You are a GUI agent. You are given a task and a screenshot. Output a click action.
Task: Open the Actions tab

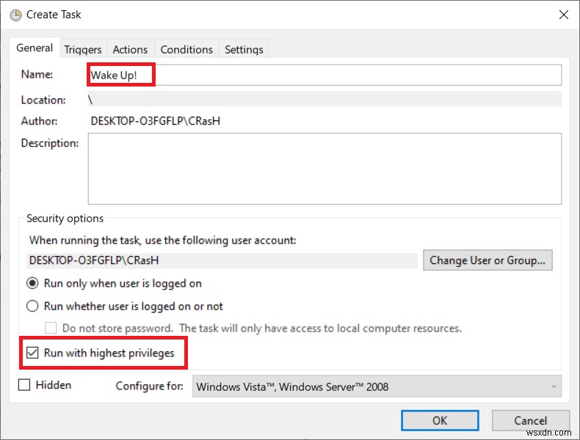(x=130, y=49)
